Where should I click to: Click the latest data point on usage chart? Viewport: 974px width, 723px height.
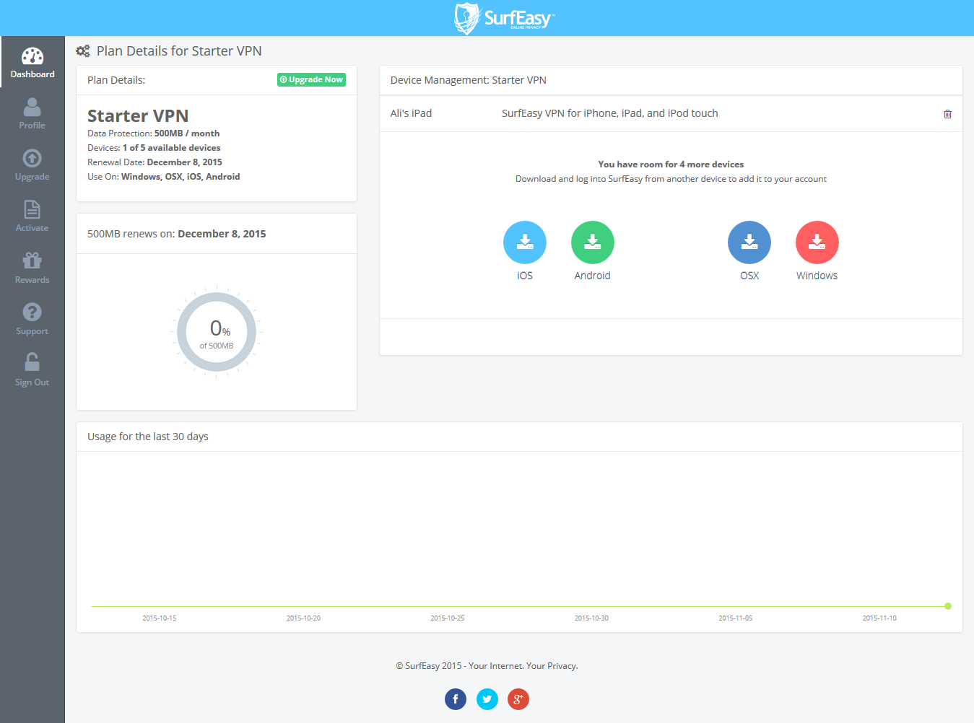[948, 606]
